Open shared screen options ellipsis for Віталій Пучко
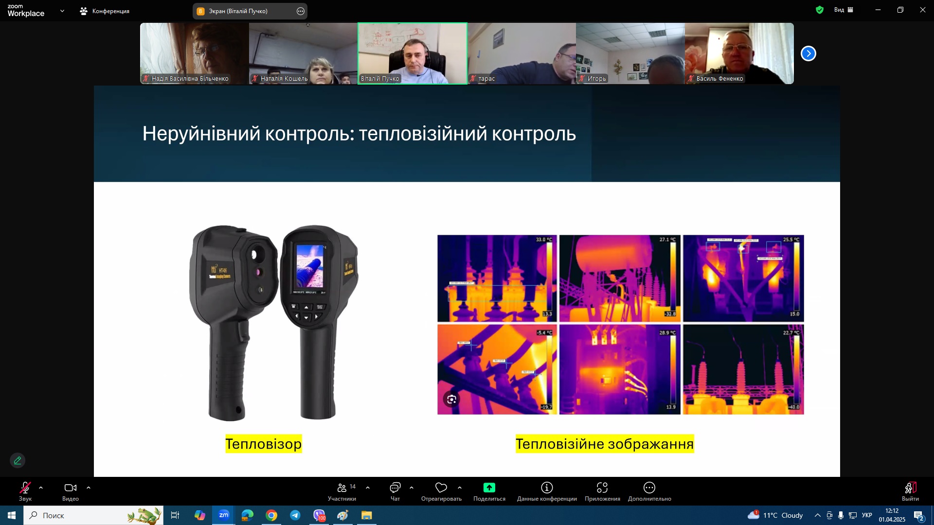934x525 pixels. coord(301,11)
